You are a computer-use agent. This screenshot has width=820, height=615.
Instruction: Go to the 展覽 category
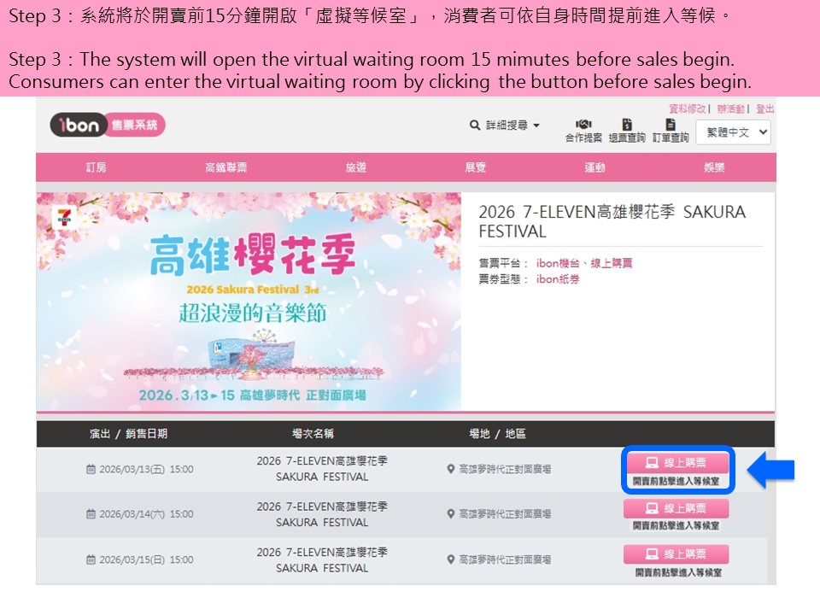(x=475, y=167)
